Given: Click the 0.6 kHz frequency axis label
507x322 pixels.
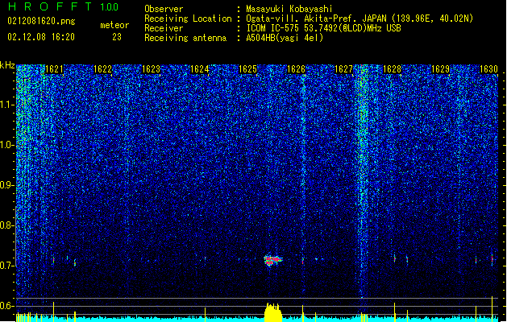Looking at the screenshot, I should (x=6, y=306).
